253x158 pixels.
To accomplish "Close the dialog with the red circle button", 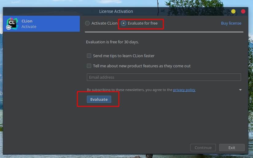I will pos(243,11).
